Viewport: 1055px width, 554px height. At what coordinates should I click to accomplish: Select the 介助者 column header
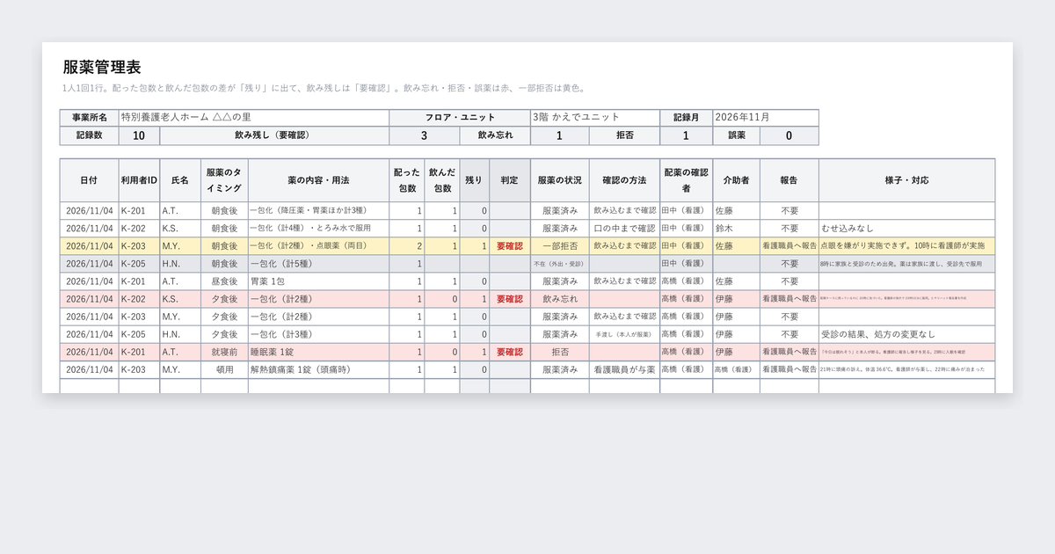tap(737, 180)
